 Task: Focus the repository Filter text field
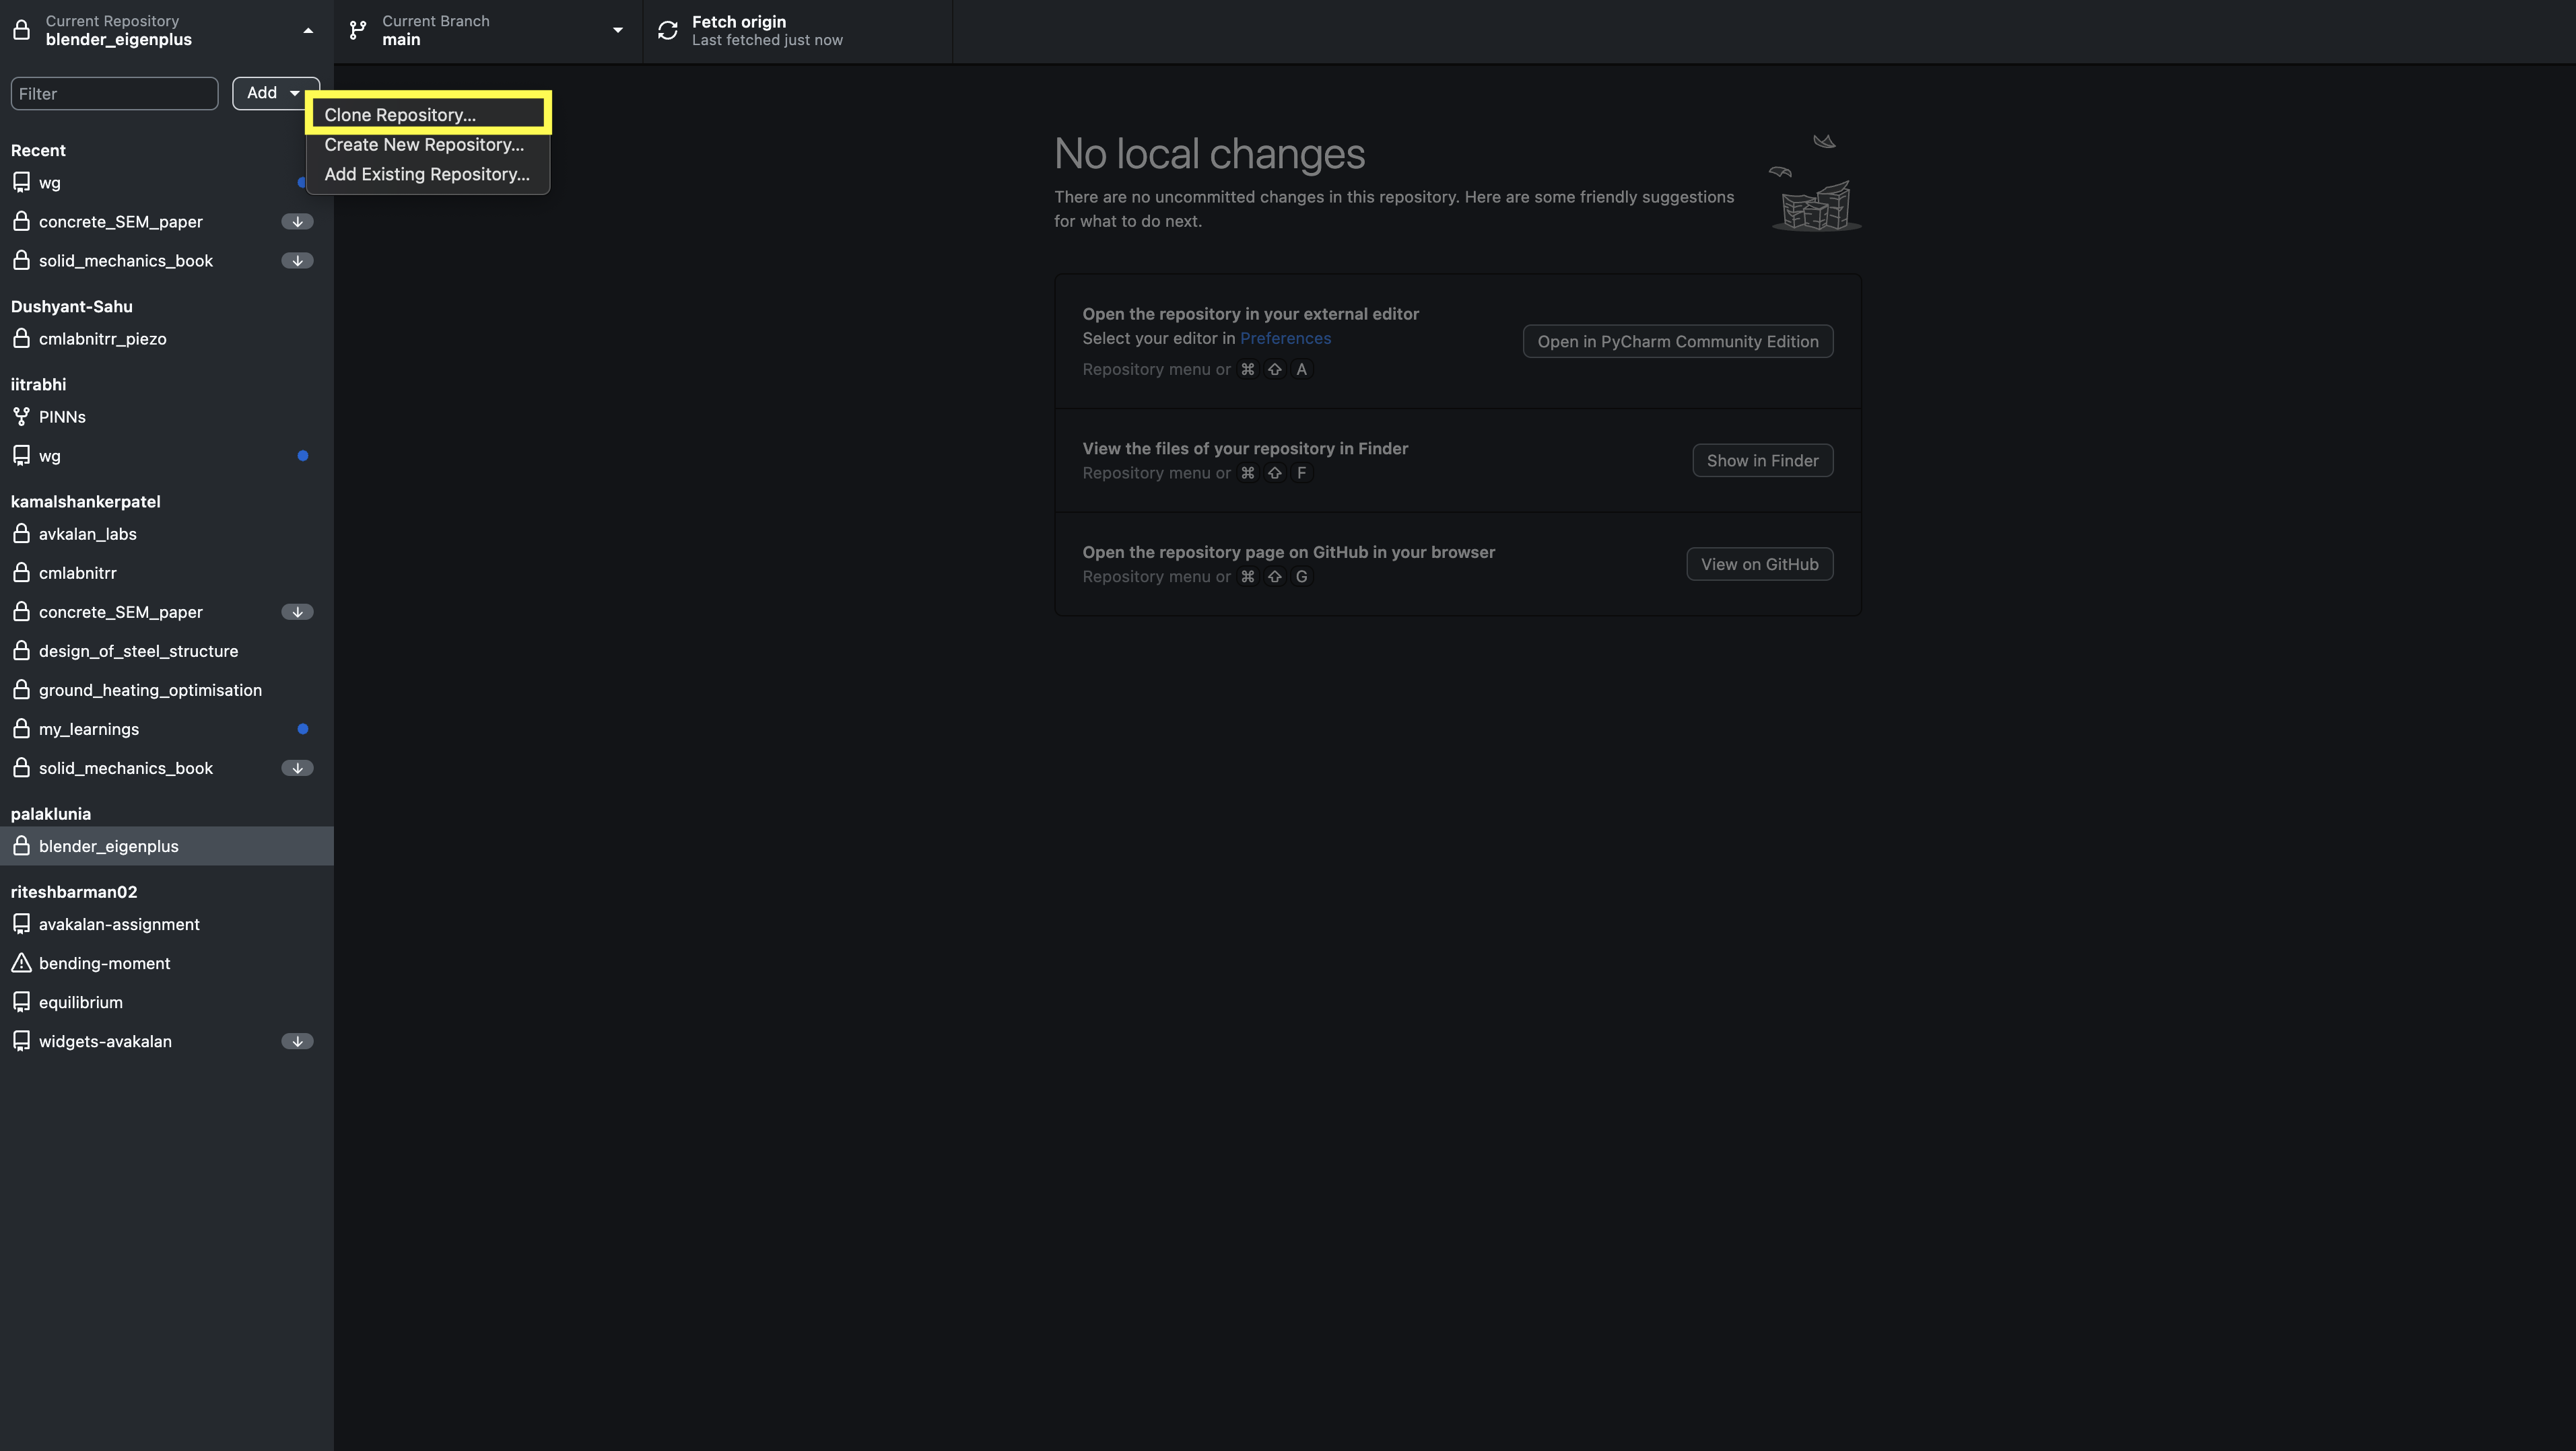114,94
